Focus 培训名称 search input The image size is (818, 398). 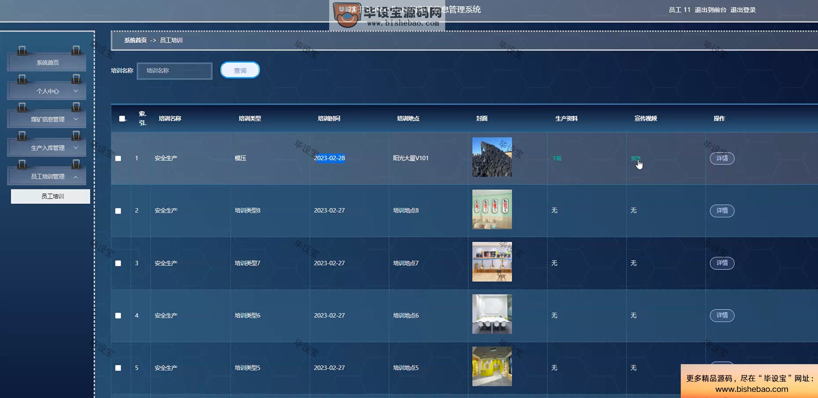point(175,71)
